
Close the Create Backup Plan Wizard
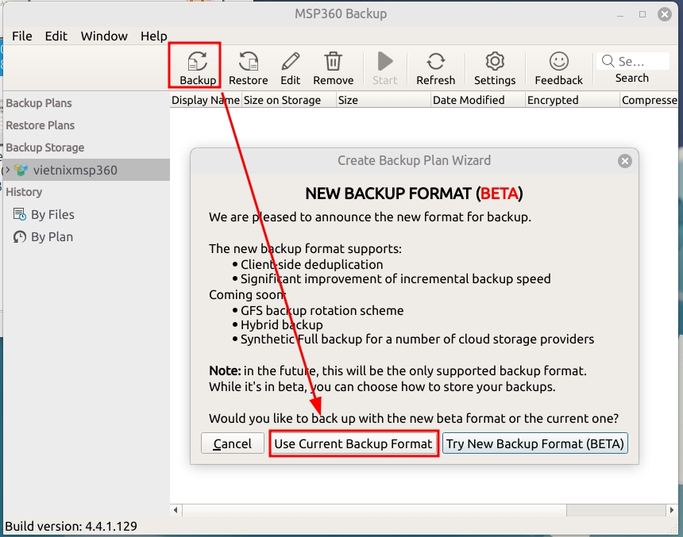[x=625, y=161]
